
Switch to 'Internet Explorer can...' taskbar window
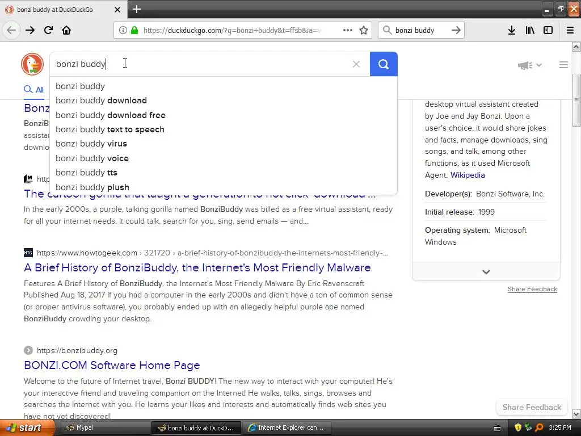coord(287,427)
